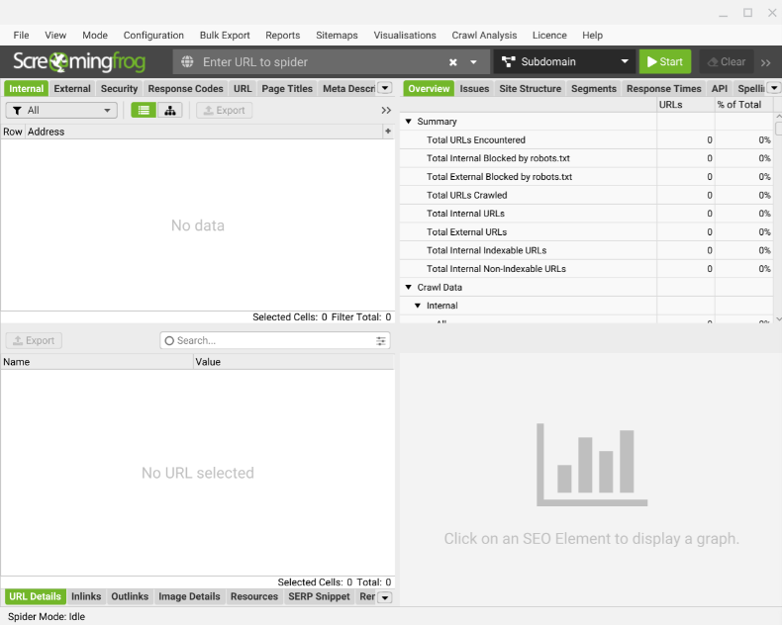Open the File menu
Viewport: 782px width, 625px height.
click(x=21, y=36)
